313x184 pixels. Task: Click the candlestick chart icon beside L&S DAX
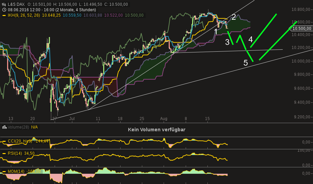click(4, 4)
